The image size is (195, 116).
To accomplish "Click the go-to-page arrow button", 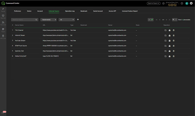I will (x=152, y=20).
